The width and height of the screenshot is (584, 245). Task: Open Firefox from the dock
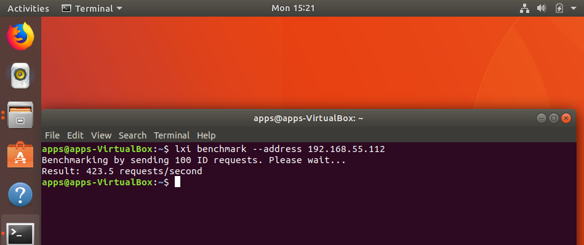tap(20, 36)
